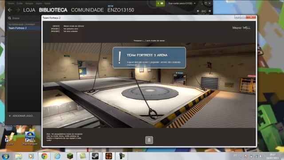Click the volume icon in system tray
This screenshot has height=160, width=284.
(x=261, y=156)
